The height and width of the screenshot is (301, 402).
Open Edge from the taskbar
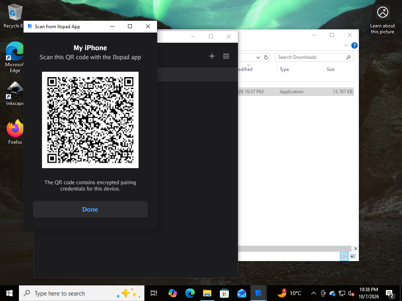(x=190, y=293)
